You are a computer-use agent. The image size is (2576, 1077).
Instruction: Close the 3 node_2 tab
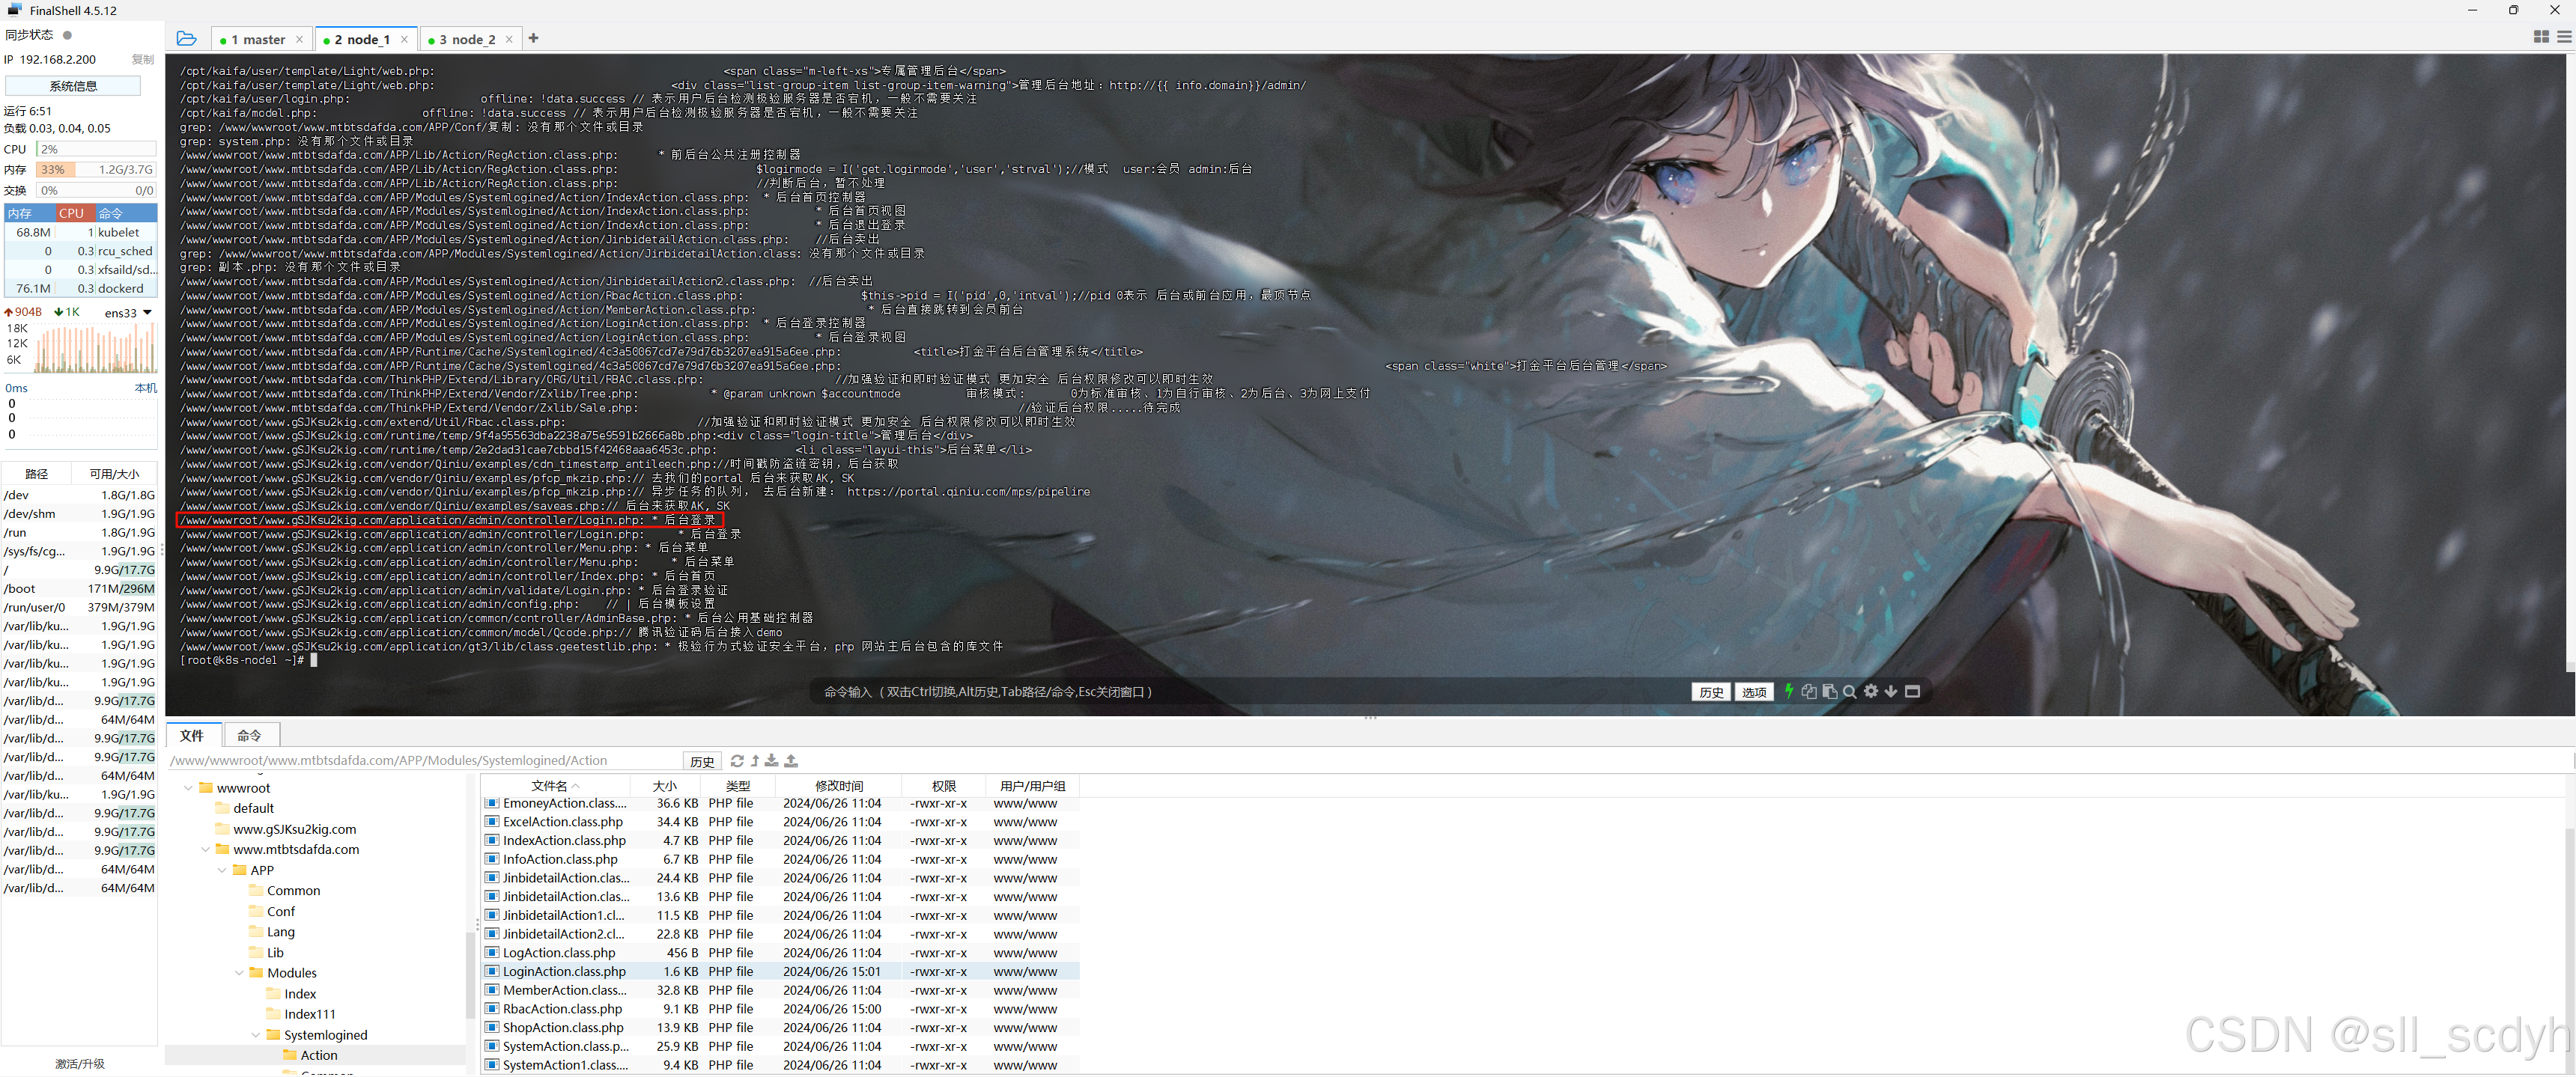(509, 39)
